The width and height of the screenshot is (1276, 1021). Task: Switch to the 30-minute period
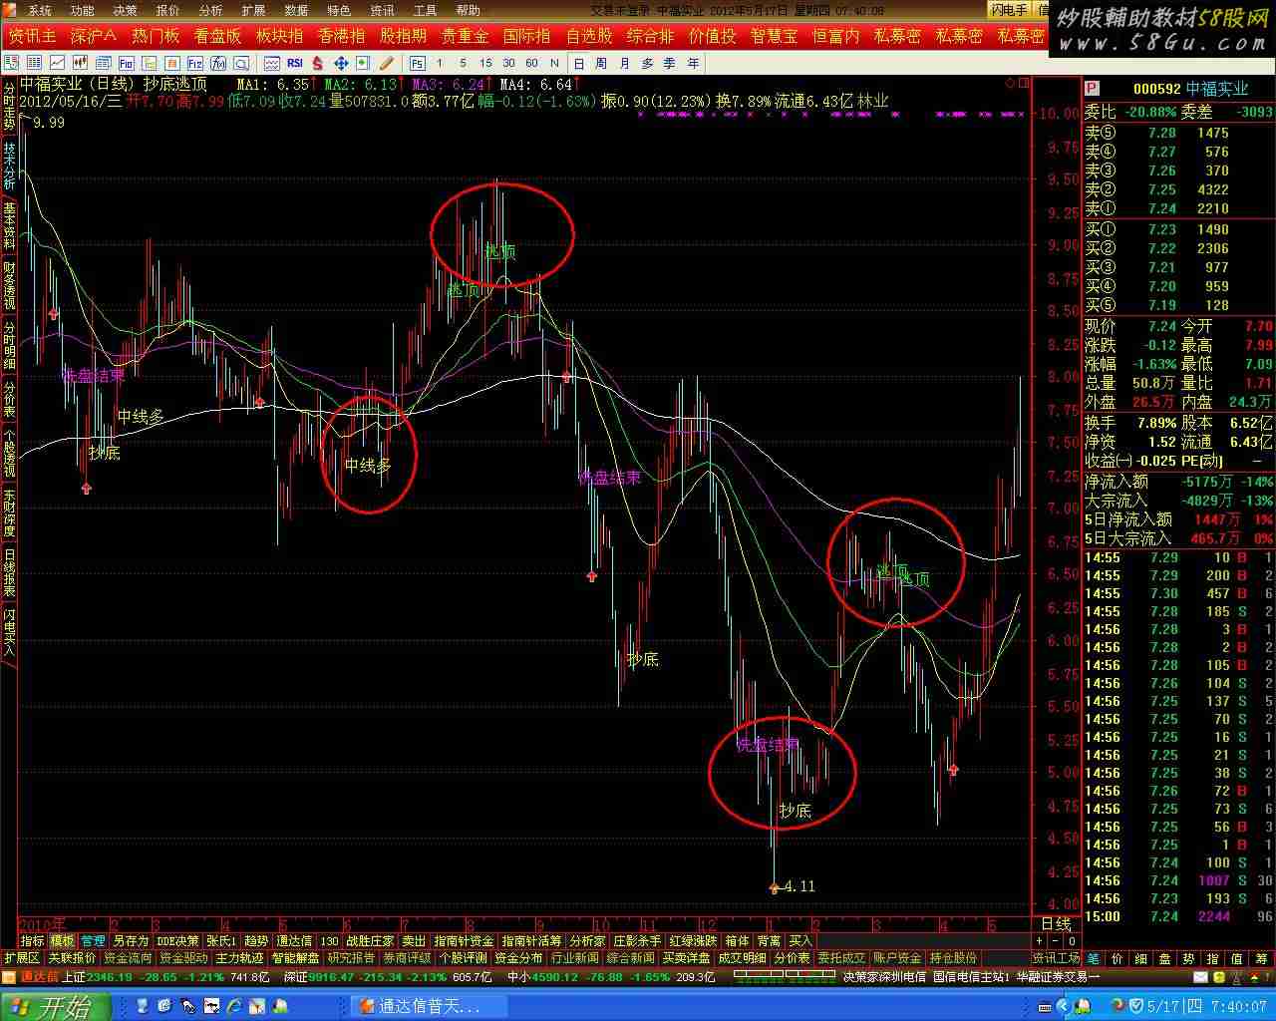pos(508,63)
